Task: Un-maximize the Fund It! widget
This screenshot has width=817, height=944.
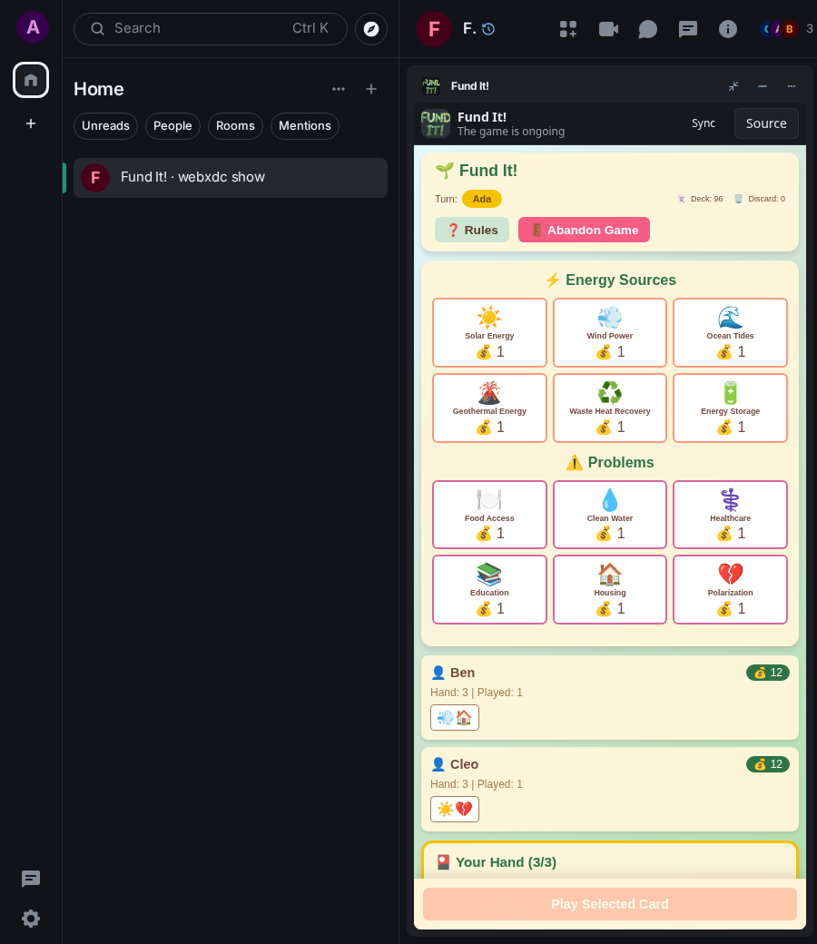Action: [x=733, y=86]
